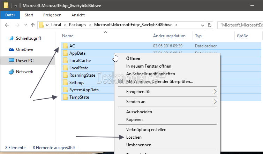Switch to the Ansicht ribbon tab
Viewport: 263px width, 154px height.
point(78,15)
